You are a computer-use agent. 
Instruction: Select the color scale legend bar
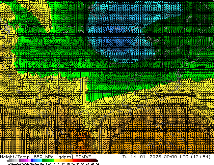tap(52, 161)
